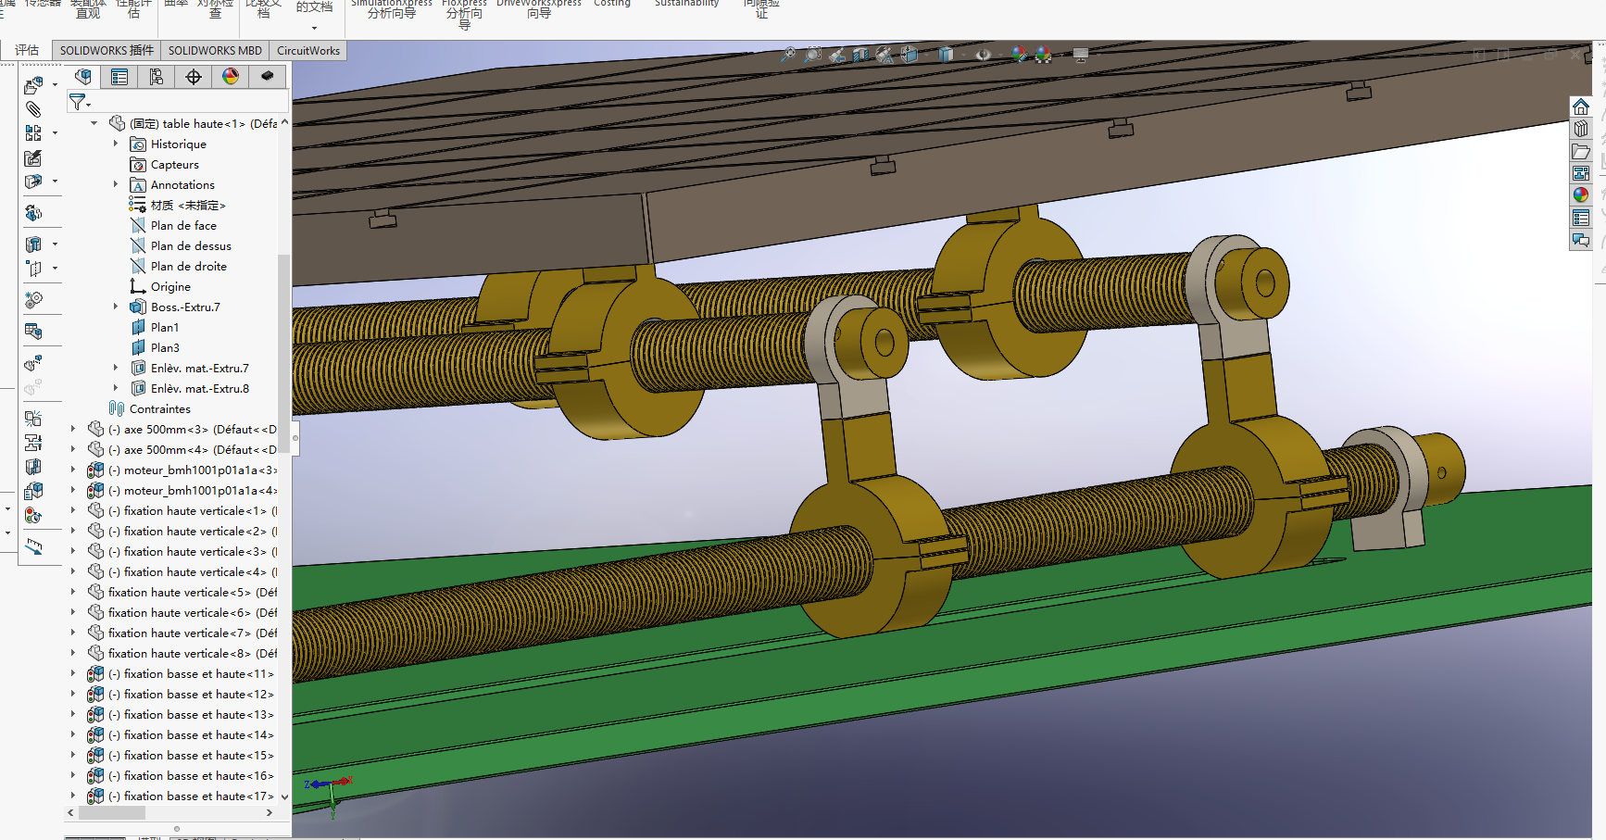The width and height of the screenshot is (1606, 840).
Task: Open the SOLIDWORKS Forum chat icon
Action: click(1581, 240)
